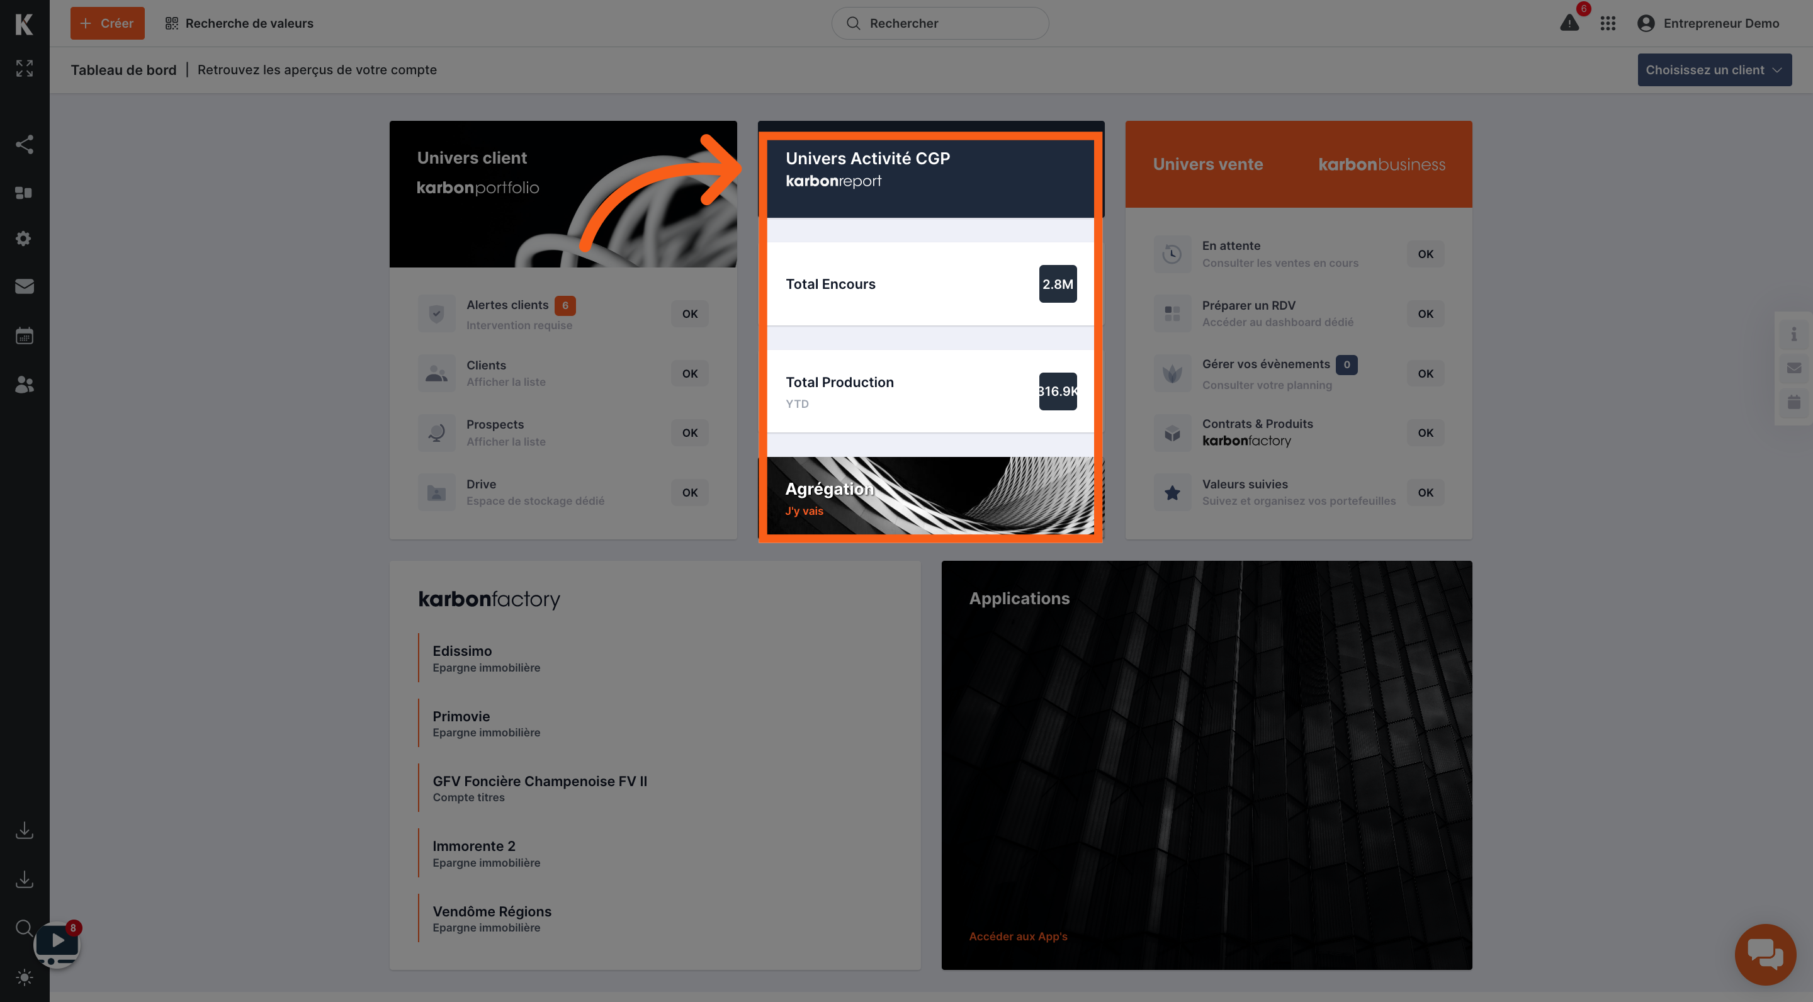1813x1002 pixels.
Task: Click OK for Valeurs suivies
Action: tap(1425, 493)
